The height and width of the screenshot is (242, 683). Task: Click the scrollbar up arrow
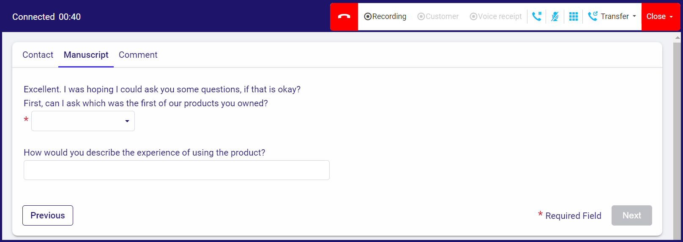pyautogui.click(x=678, y=38)
